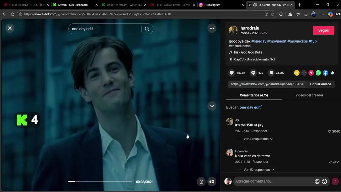Click the yellow repost icon
This screenshot has width=341, height=192.
click(297, 73)
